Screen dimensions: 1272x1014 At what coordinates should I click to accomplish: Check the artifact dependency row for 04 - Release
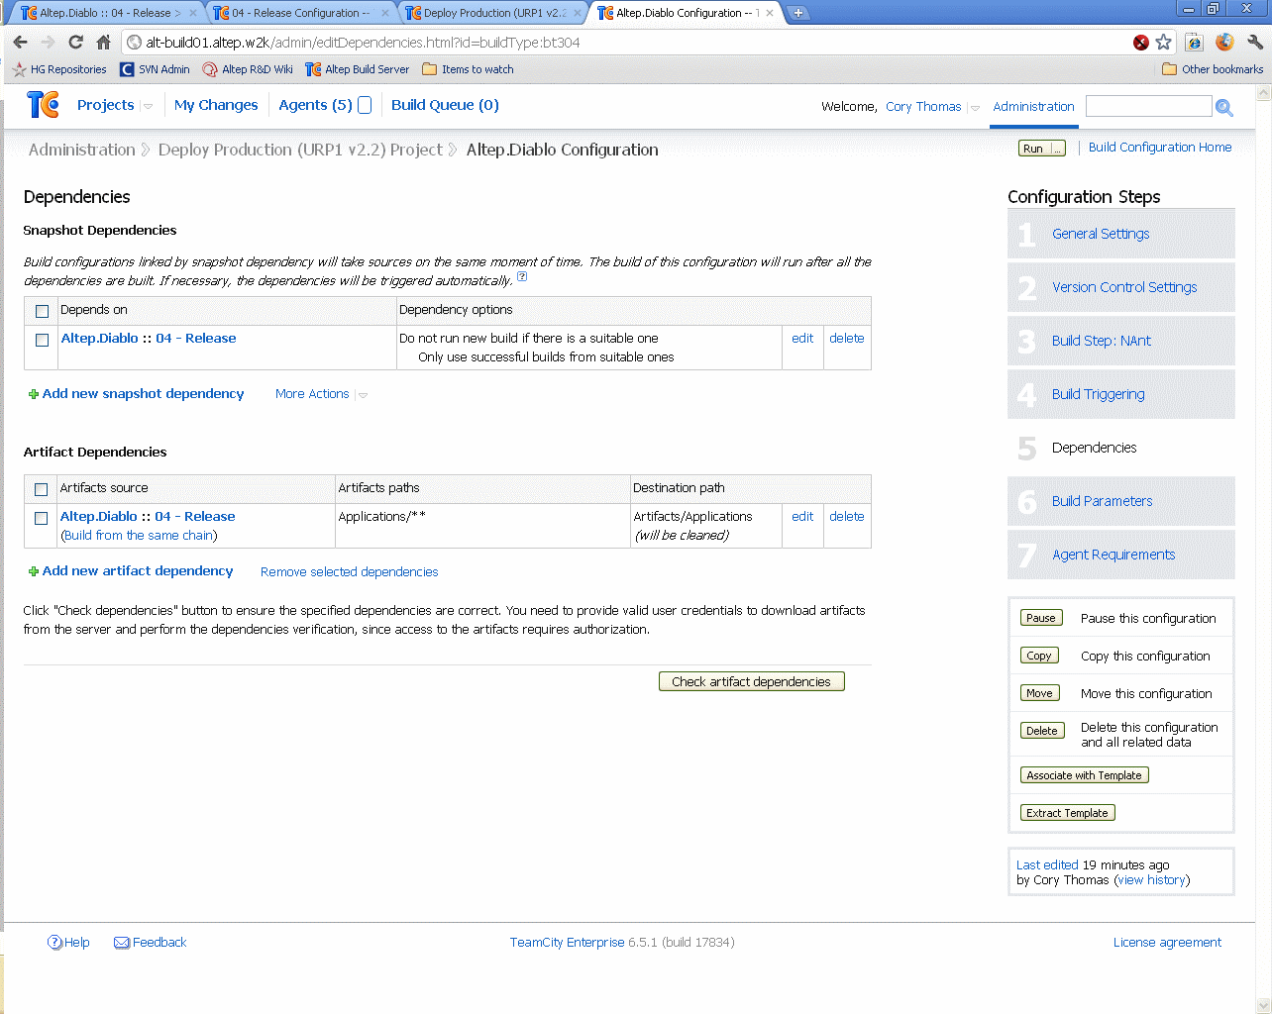(x=41, y=518)
